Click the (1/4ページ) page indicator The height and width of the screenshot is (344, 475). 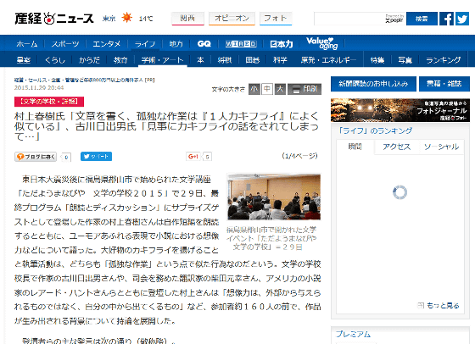(x=299, y=156)
